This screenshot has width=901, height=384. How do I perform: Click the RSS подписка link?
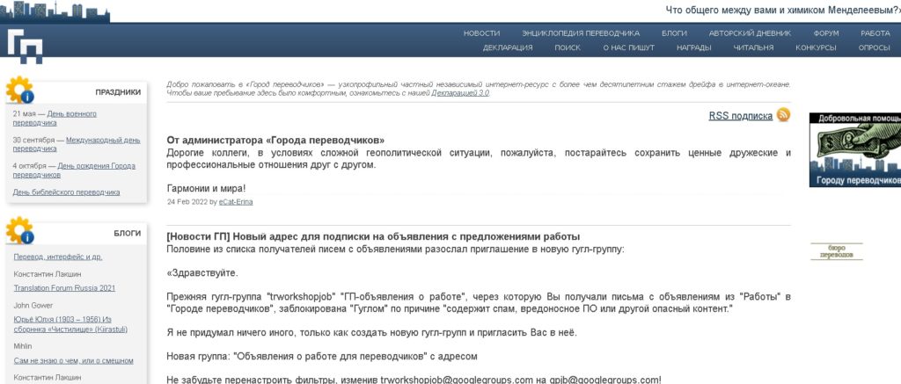[x=740, y=116]
